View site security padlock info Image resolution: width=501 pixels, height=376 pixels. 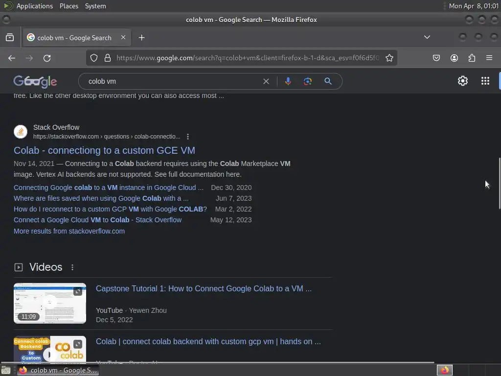pyautogui.click(x=108, y=58)
